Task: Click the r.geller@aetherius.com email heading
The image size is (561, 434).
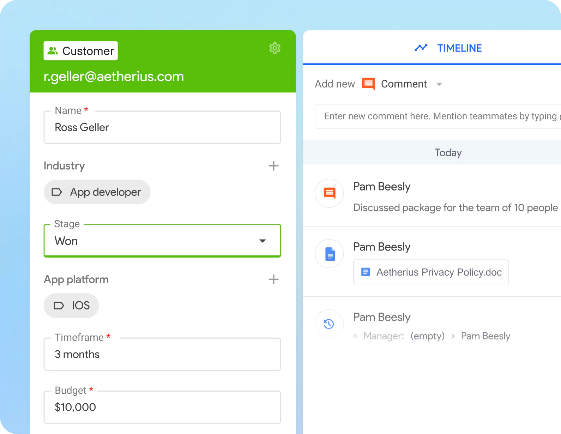Action: 114,77
